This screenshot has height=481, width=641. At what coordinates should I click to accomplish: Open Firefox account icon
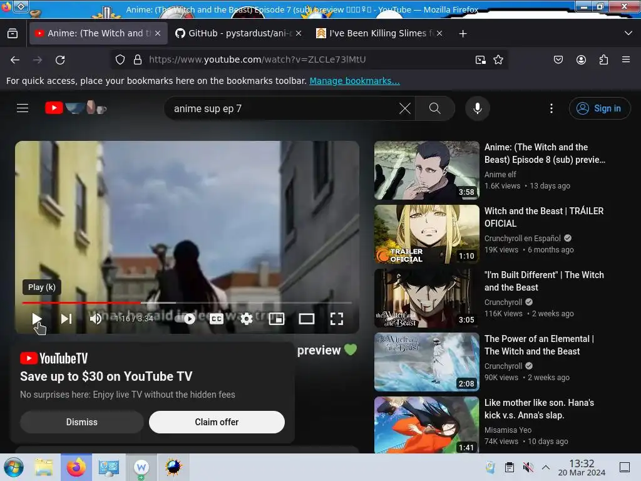point(581,59)
